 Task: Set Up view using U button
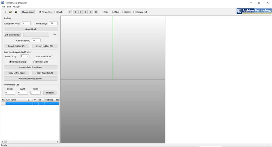[x=91, y=12]
